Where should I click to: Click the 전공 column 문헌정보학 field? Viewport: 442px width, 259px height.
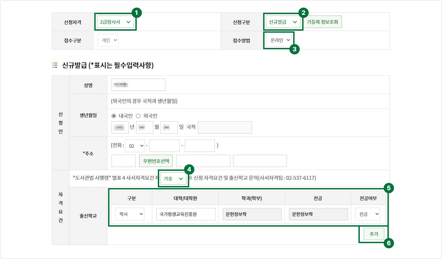coord(318,214)
